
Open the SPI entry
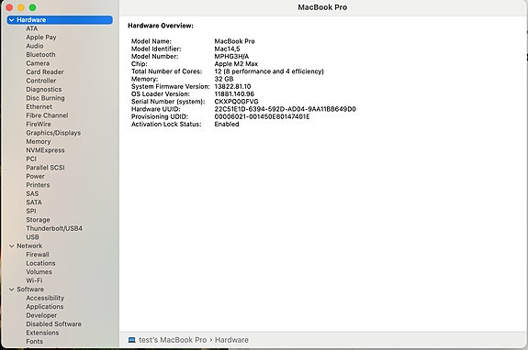click(x=31, y=212)
